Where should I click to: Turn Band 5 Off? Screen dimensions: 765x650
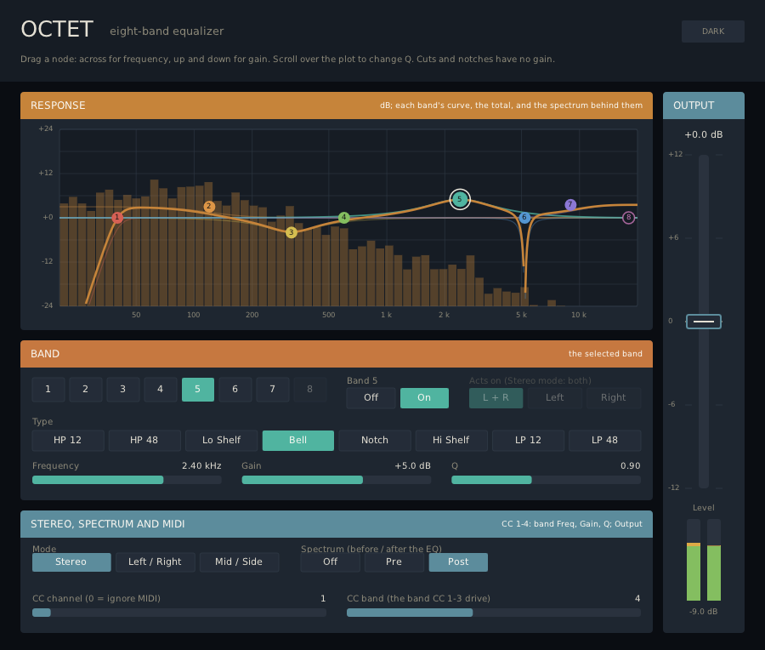click(x=371, y=397)
